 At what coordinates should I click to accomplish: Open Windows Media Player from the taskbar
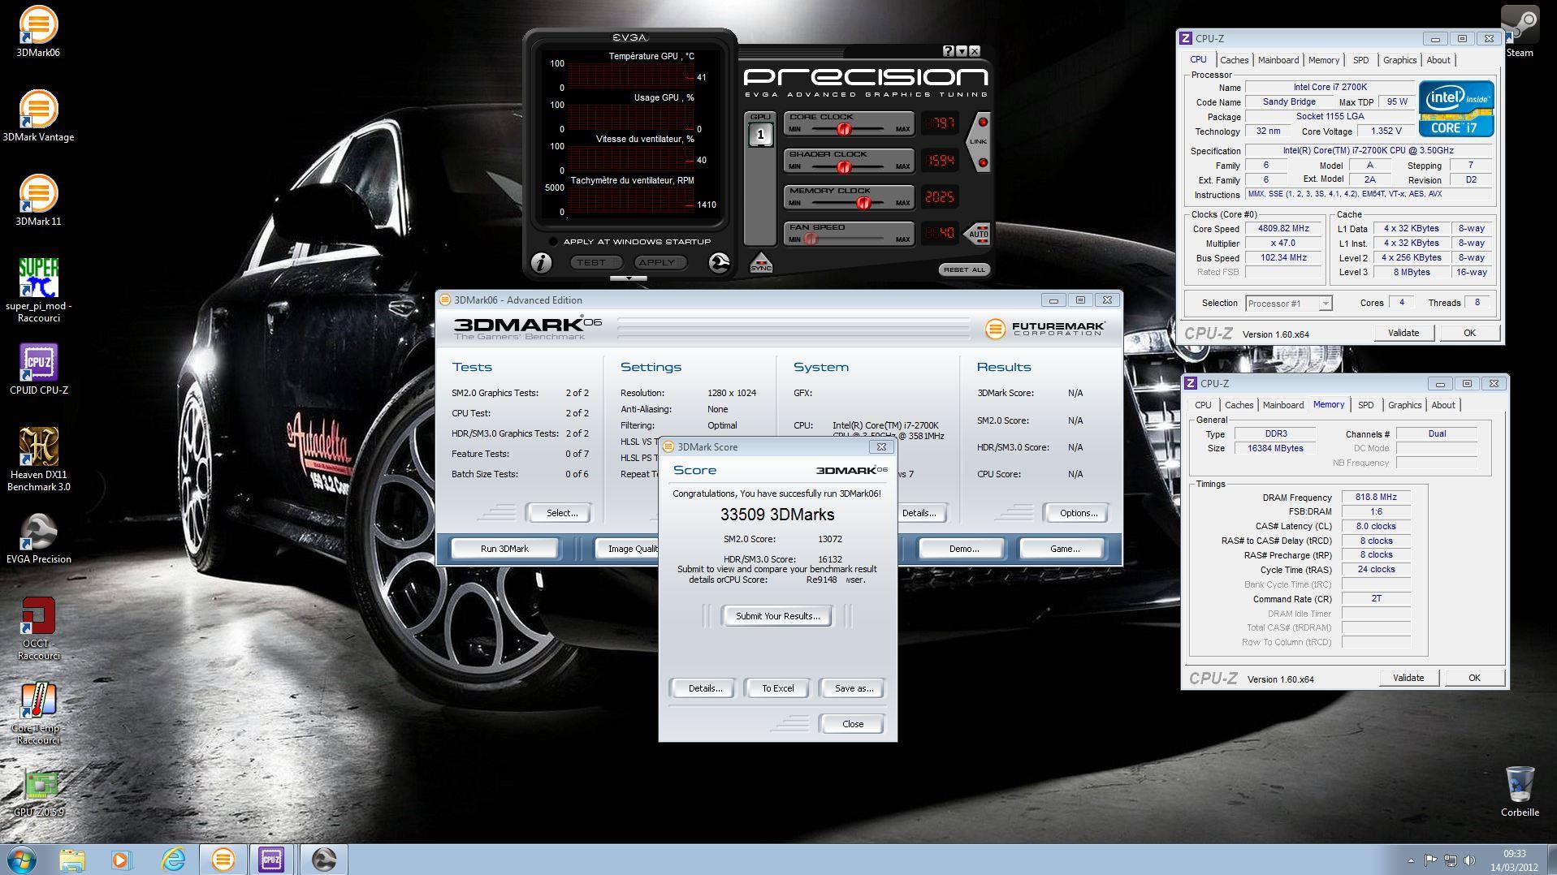[121, 859]
